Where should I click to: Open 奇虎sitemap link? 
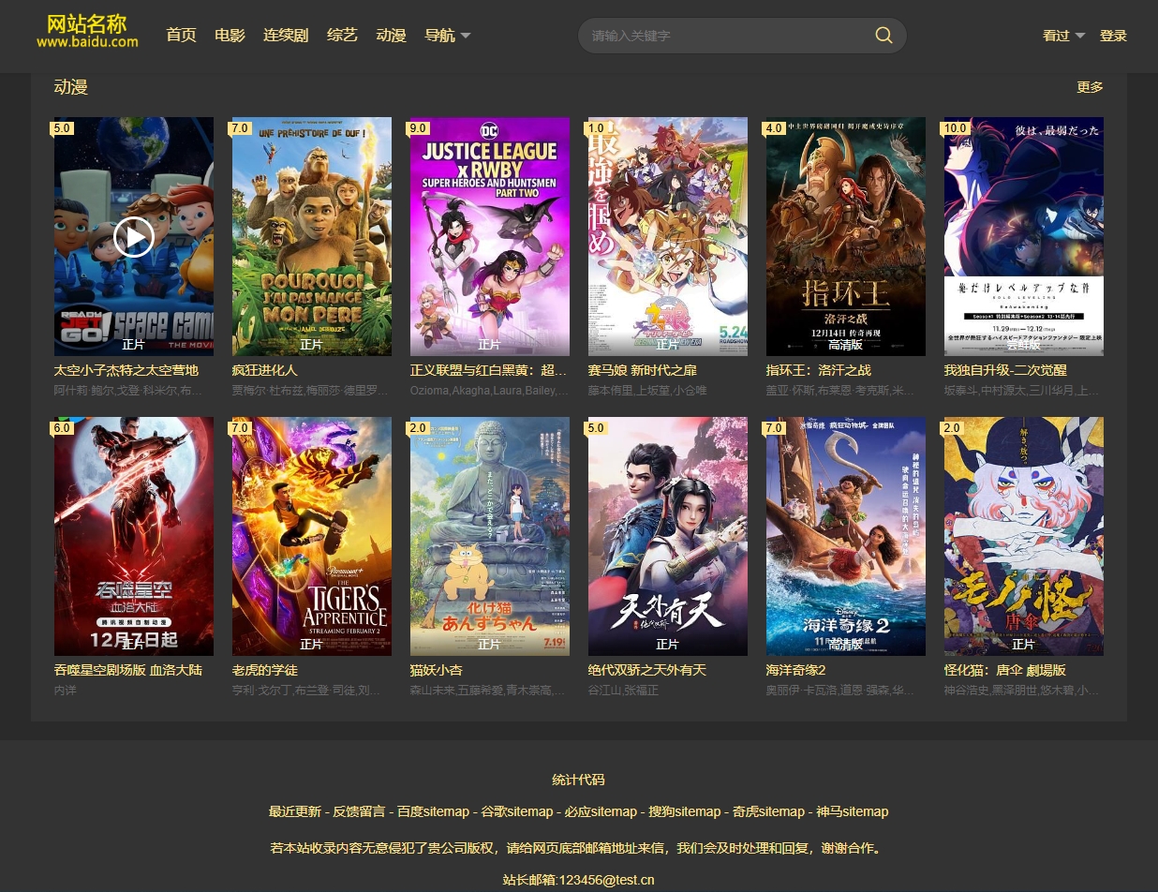[768, 811]
